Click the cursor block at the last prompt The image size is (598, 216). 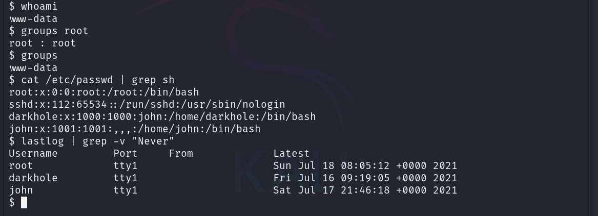point(24,203)
